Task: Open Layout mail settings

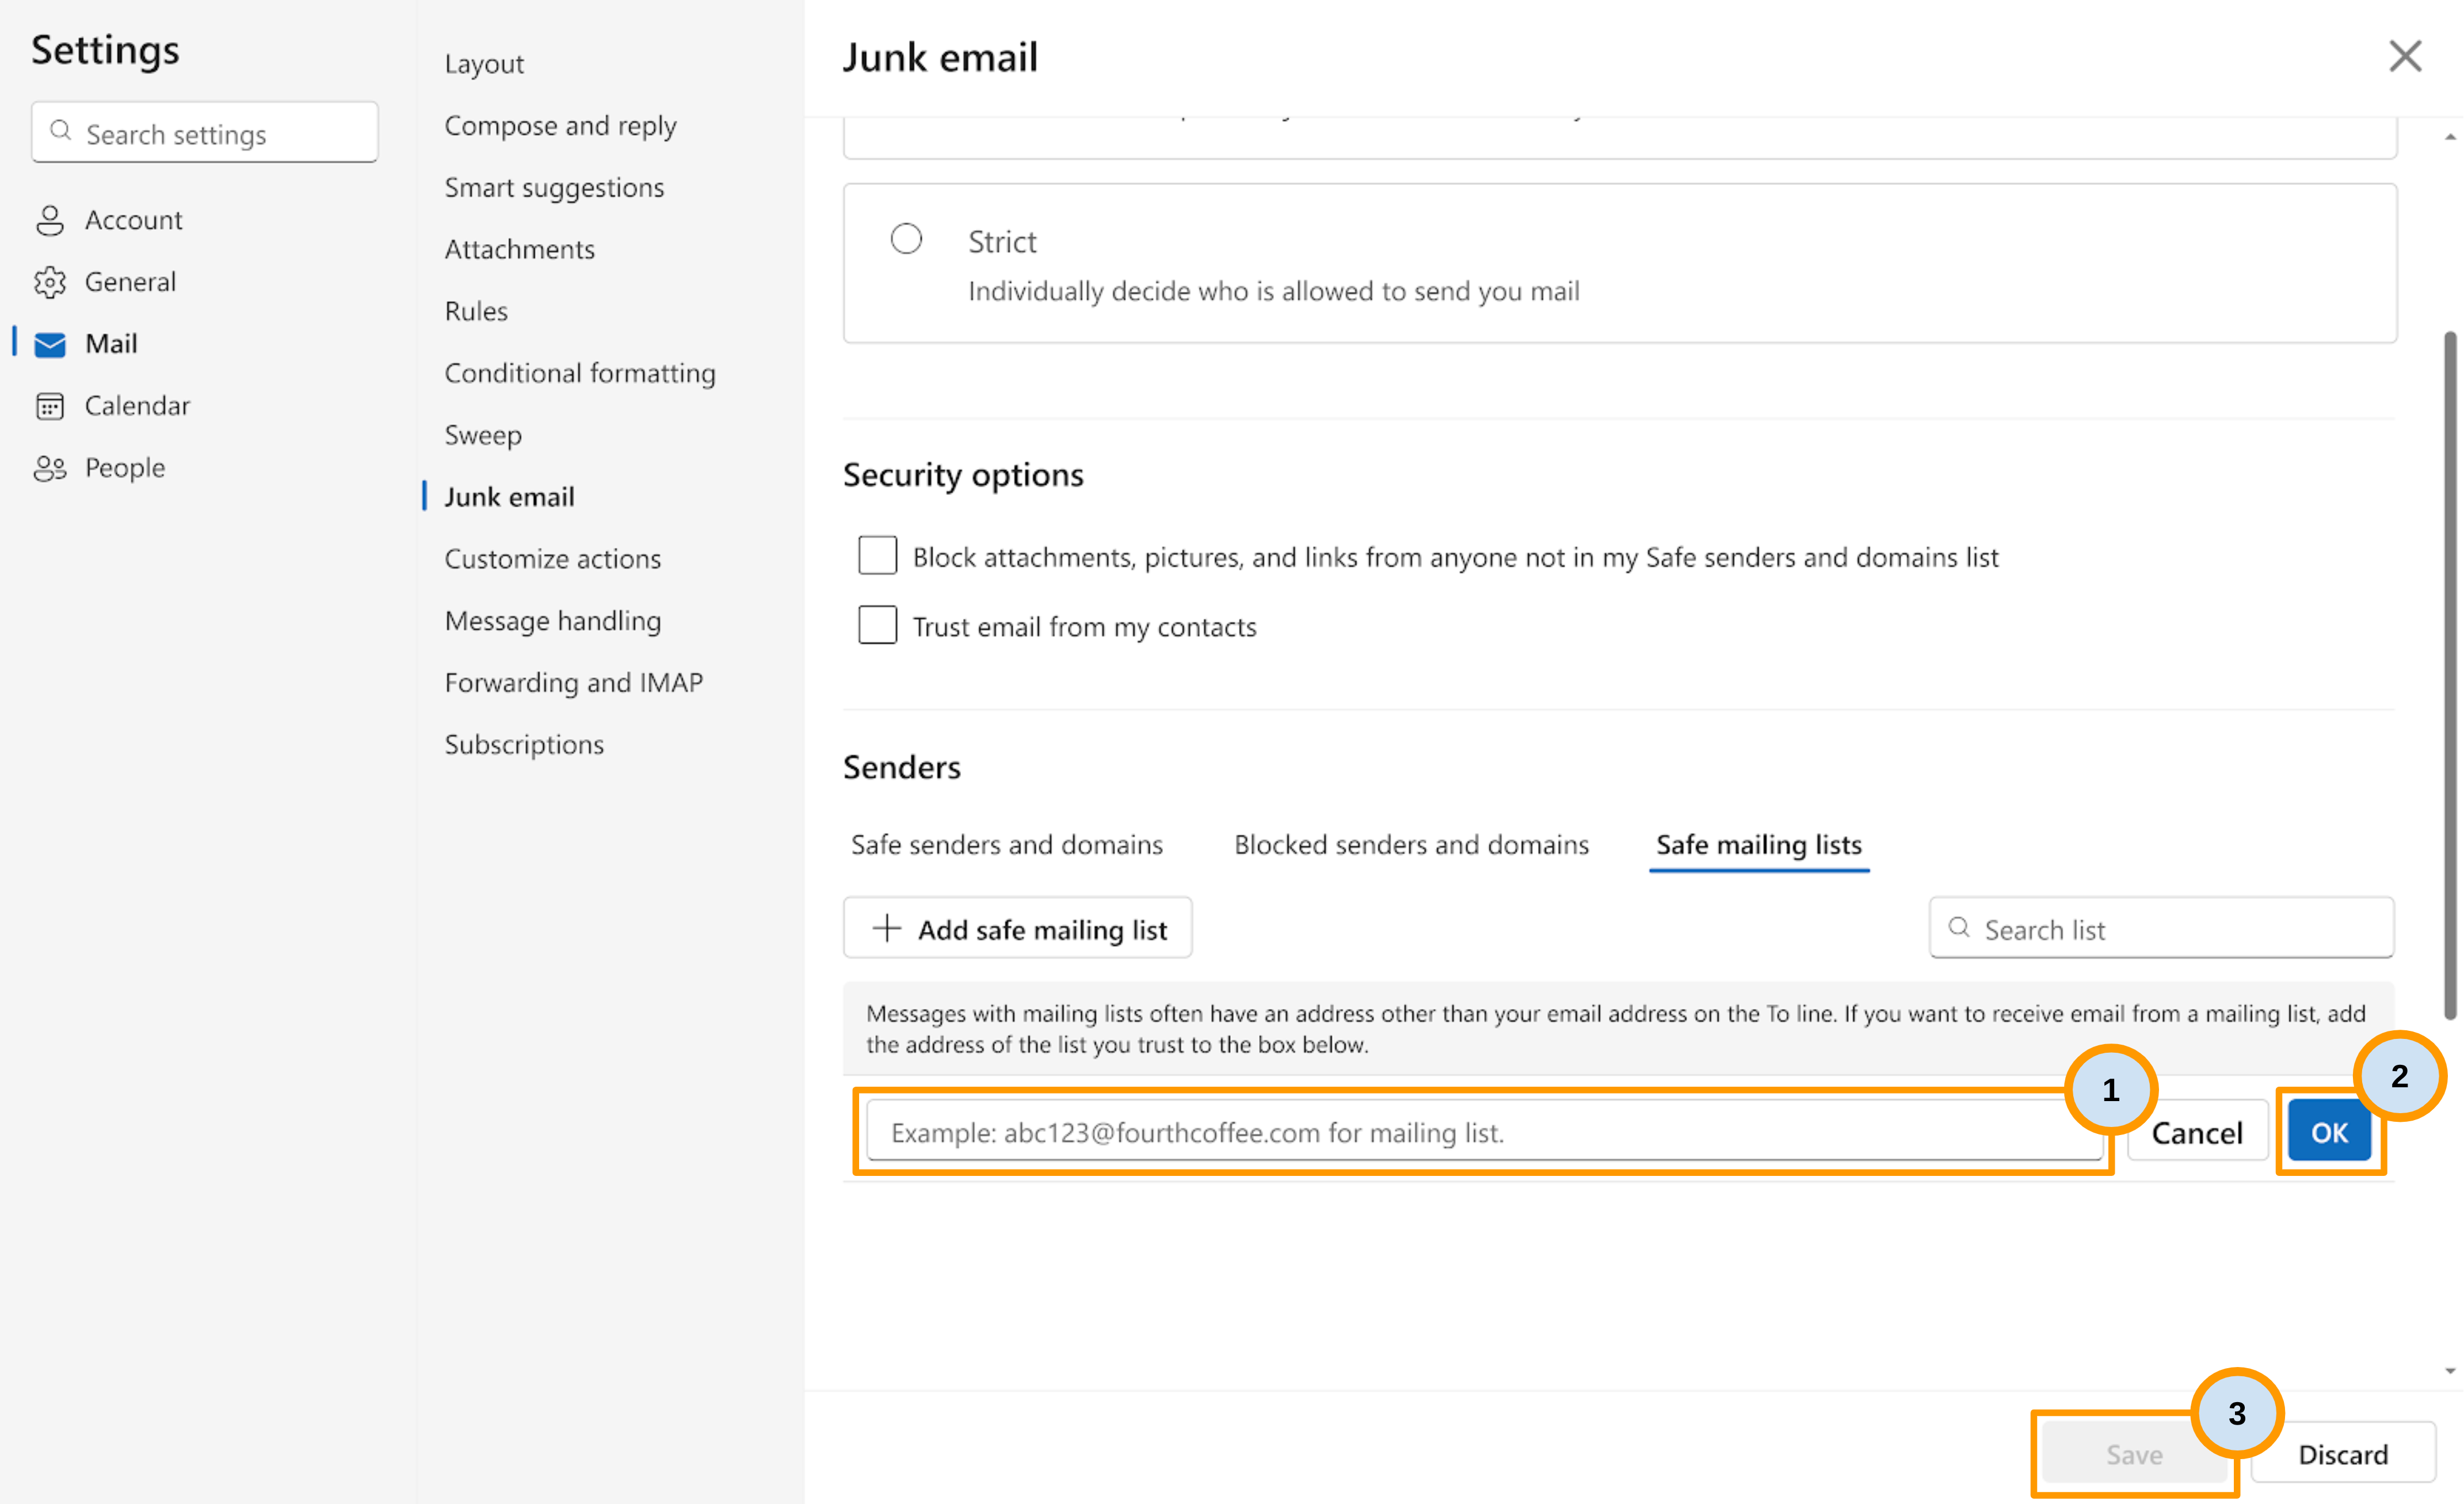Action: point(484,64)
